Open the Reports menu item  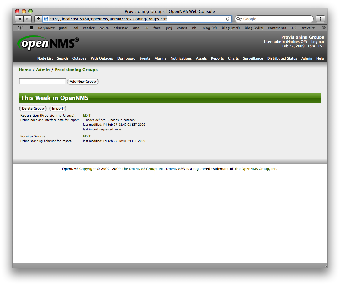(x=217, y=58)
